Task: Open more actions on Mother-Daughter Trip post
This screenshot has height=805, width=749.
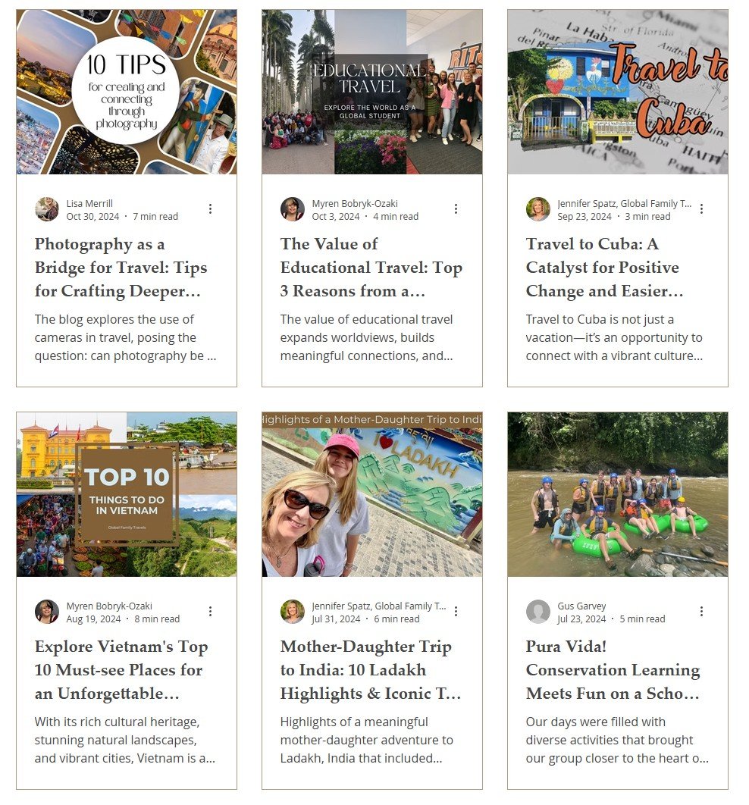Action: click(x=456, y=612)
